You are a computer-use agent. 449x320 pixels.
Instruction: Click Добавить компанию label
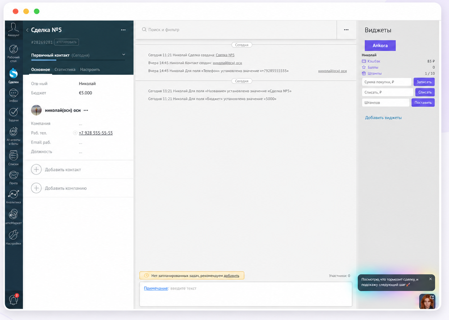tap(66, 188)
